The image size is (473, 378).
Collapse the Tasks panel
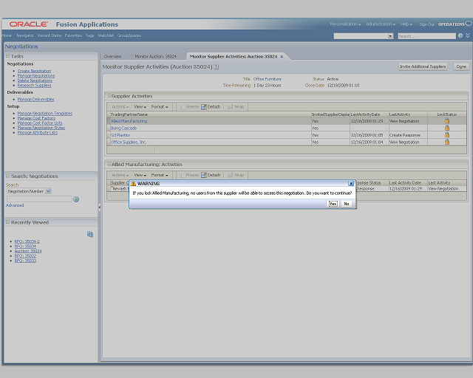pos(7,56)
